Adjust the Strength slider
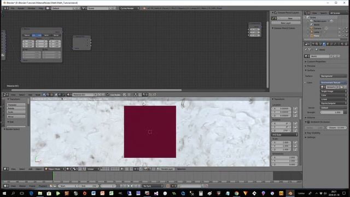This screenshot has height=197, width=350. 331,112
